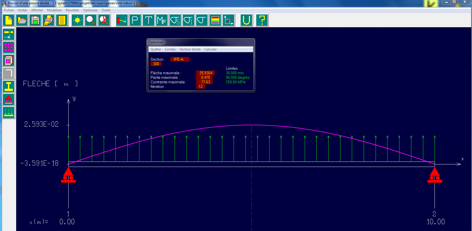Screen dimensions: 472x231
Task: Open Limites in Optimiser dialog
Action: point(170,49)
